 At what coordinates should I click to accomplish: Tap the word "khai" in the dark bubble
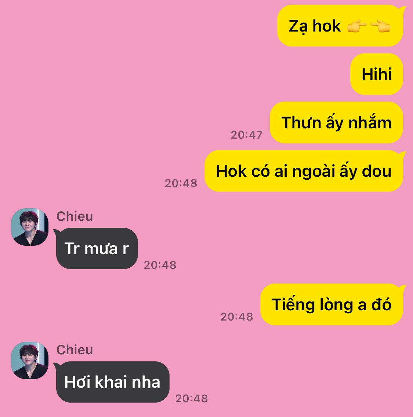(x=111, y=382)
